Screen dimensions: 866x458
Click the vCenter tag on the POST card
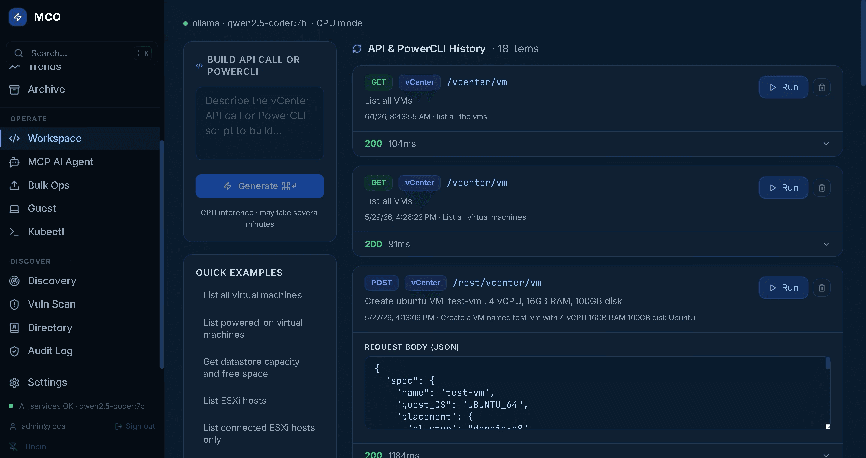pyautogui.click(x=425, y=283)
